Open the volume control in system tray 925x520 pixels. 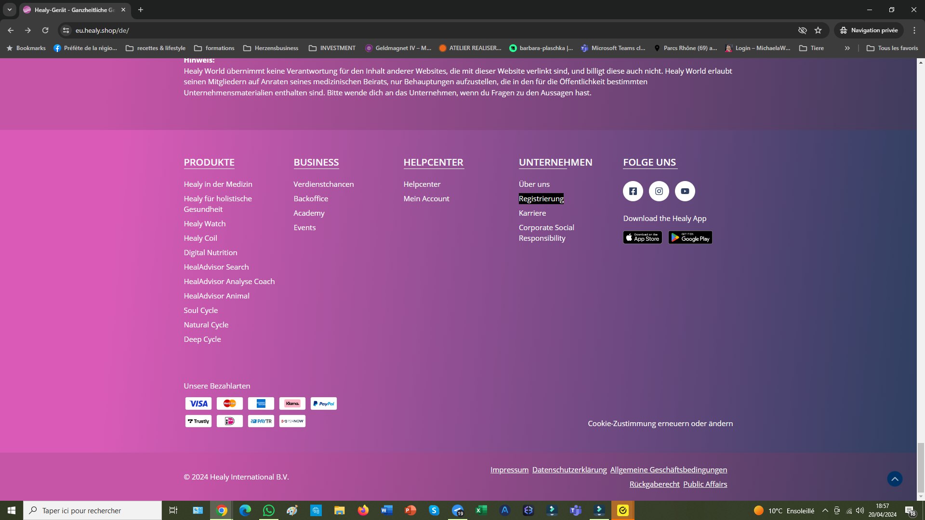(860, 510)
